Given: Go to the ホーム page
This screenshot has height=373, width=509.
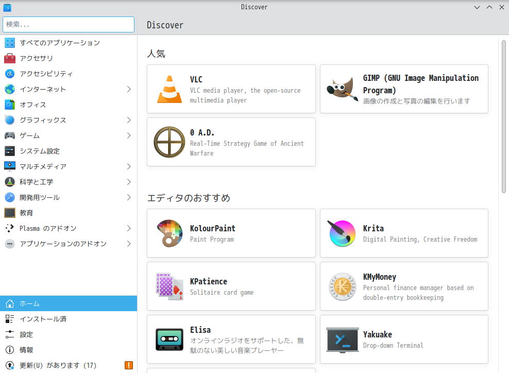Looking at the screenshot, I should click(69, 303).
